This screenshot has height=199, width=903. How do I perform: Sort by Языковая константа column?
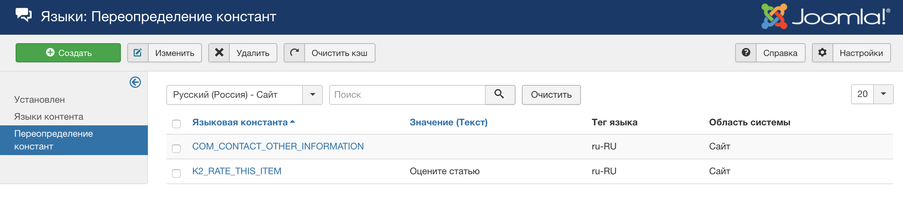[x=240, y=122]
